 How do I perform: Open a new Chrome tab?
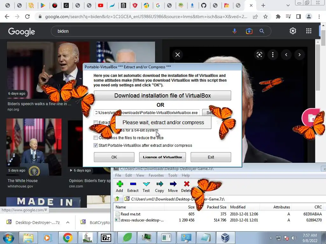coord(263,5)
